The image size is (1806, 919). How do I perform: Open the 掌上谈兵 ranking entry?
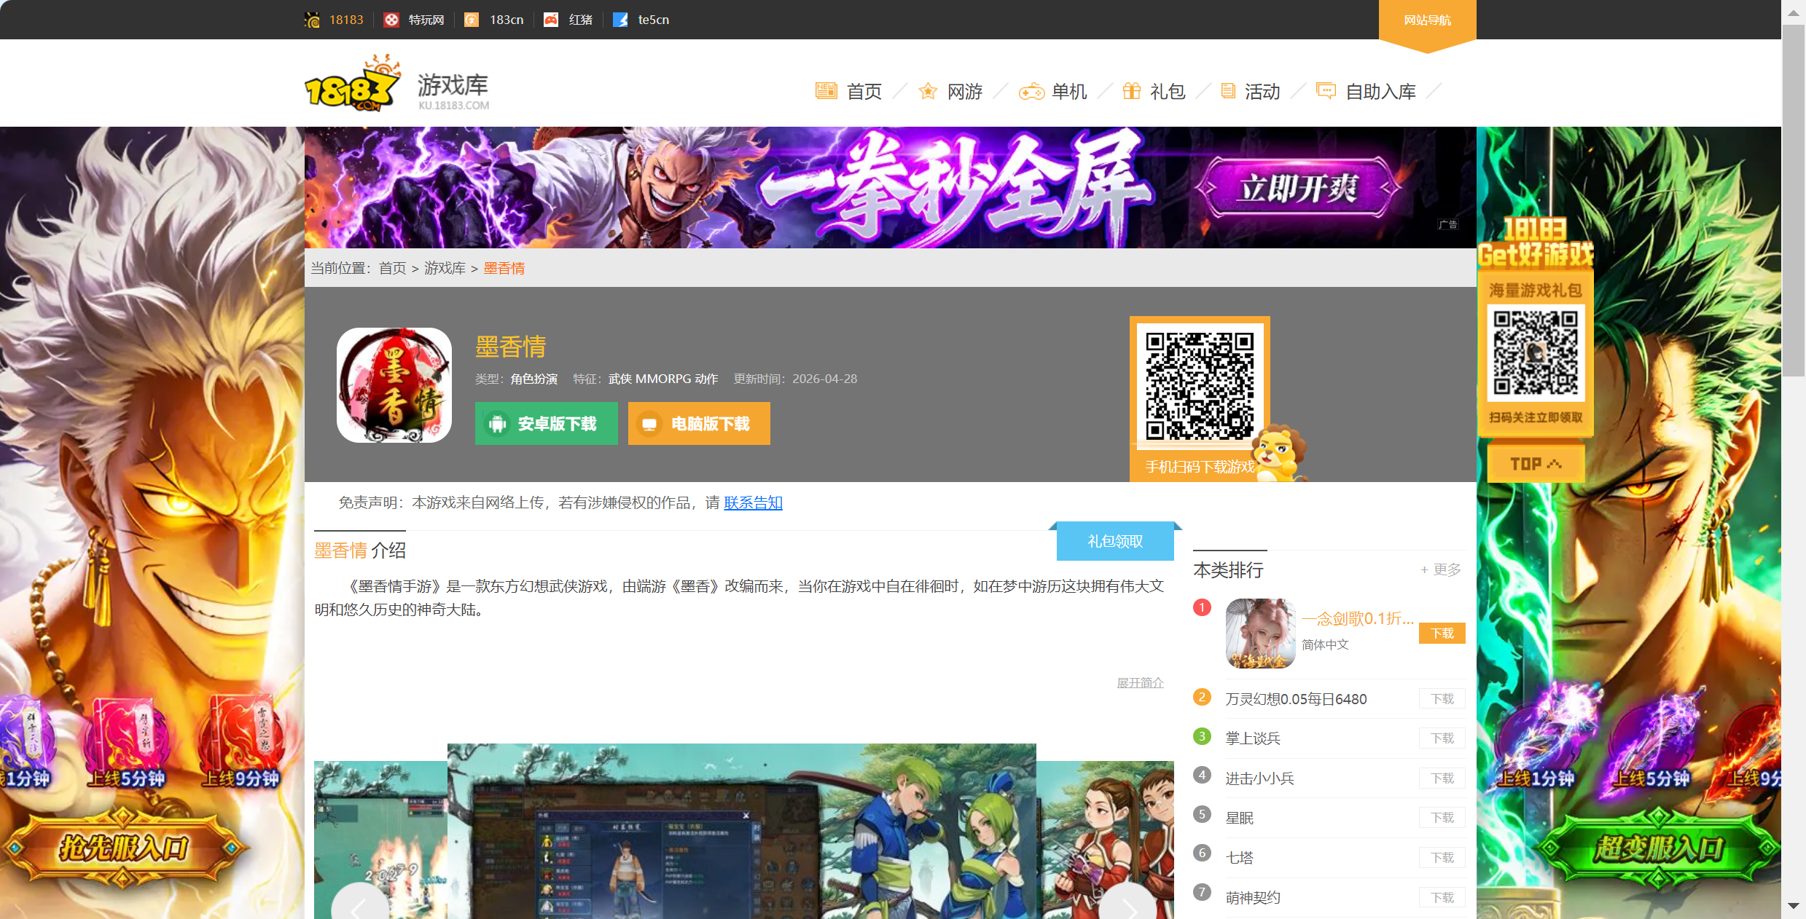click(x=1253, y=738)
